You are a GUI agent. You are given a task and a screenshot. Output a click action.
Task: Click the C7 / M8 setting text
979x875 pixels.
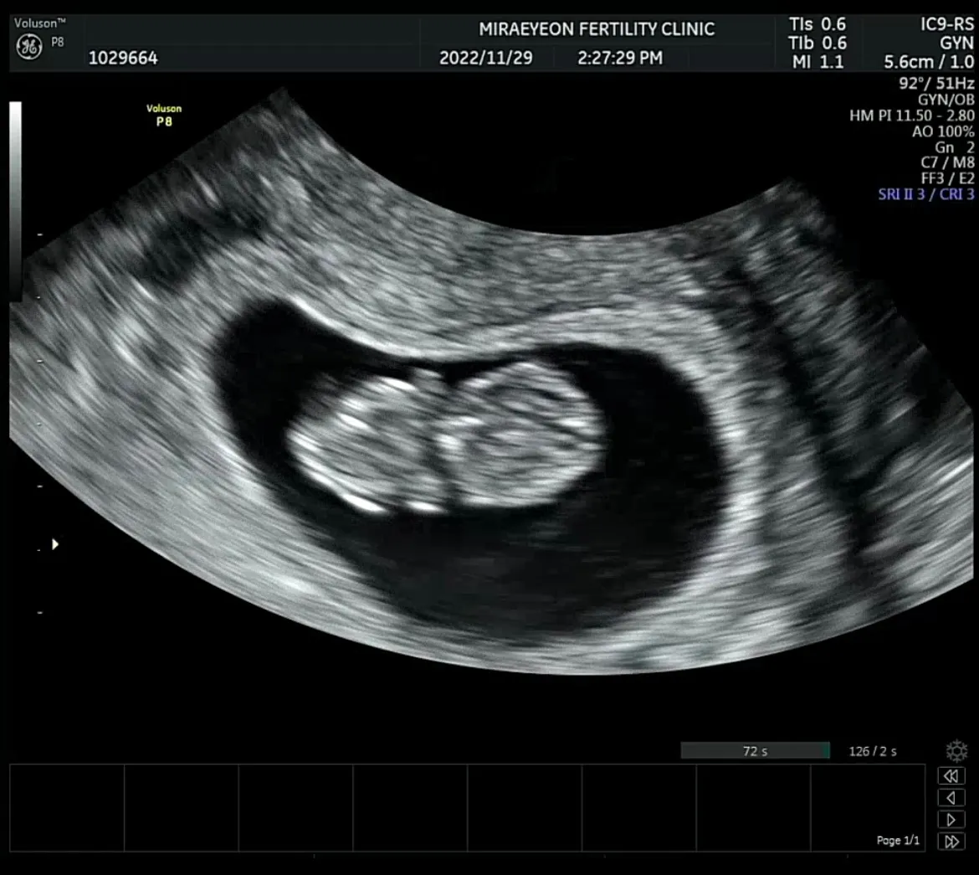(x=947, y=162)
